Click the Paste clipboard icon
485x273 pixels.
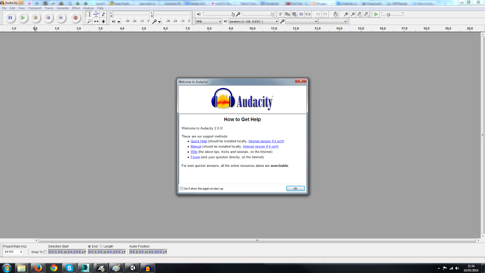[x=294, y=14]
